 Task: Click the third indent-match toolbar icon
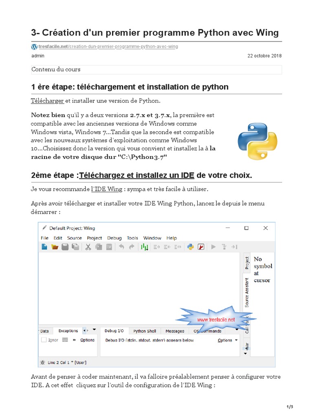[x=178, y=247]
